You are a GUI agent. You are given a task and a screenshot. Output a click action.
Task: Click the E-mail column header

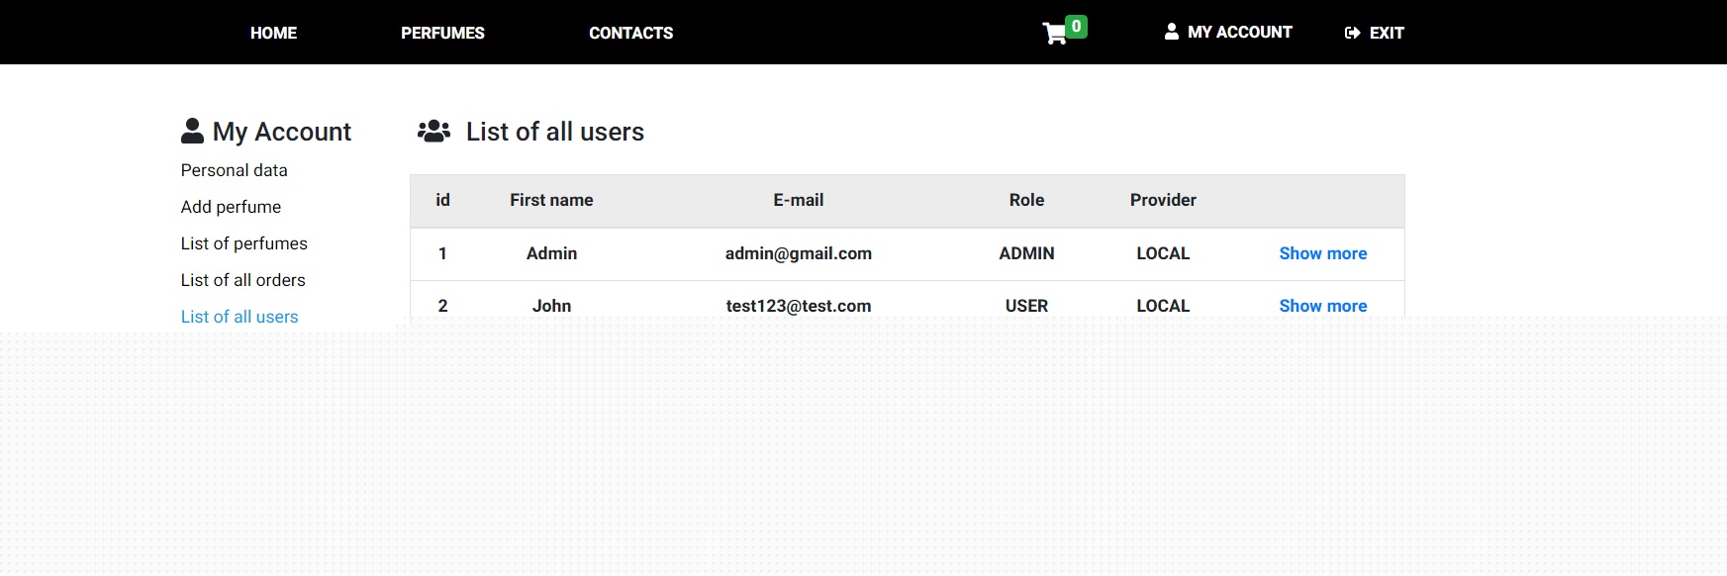798,200
